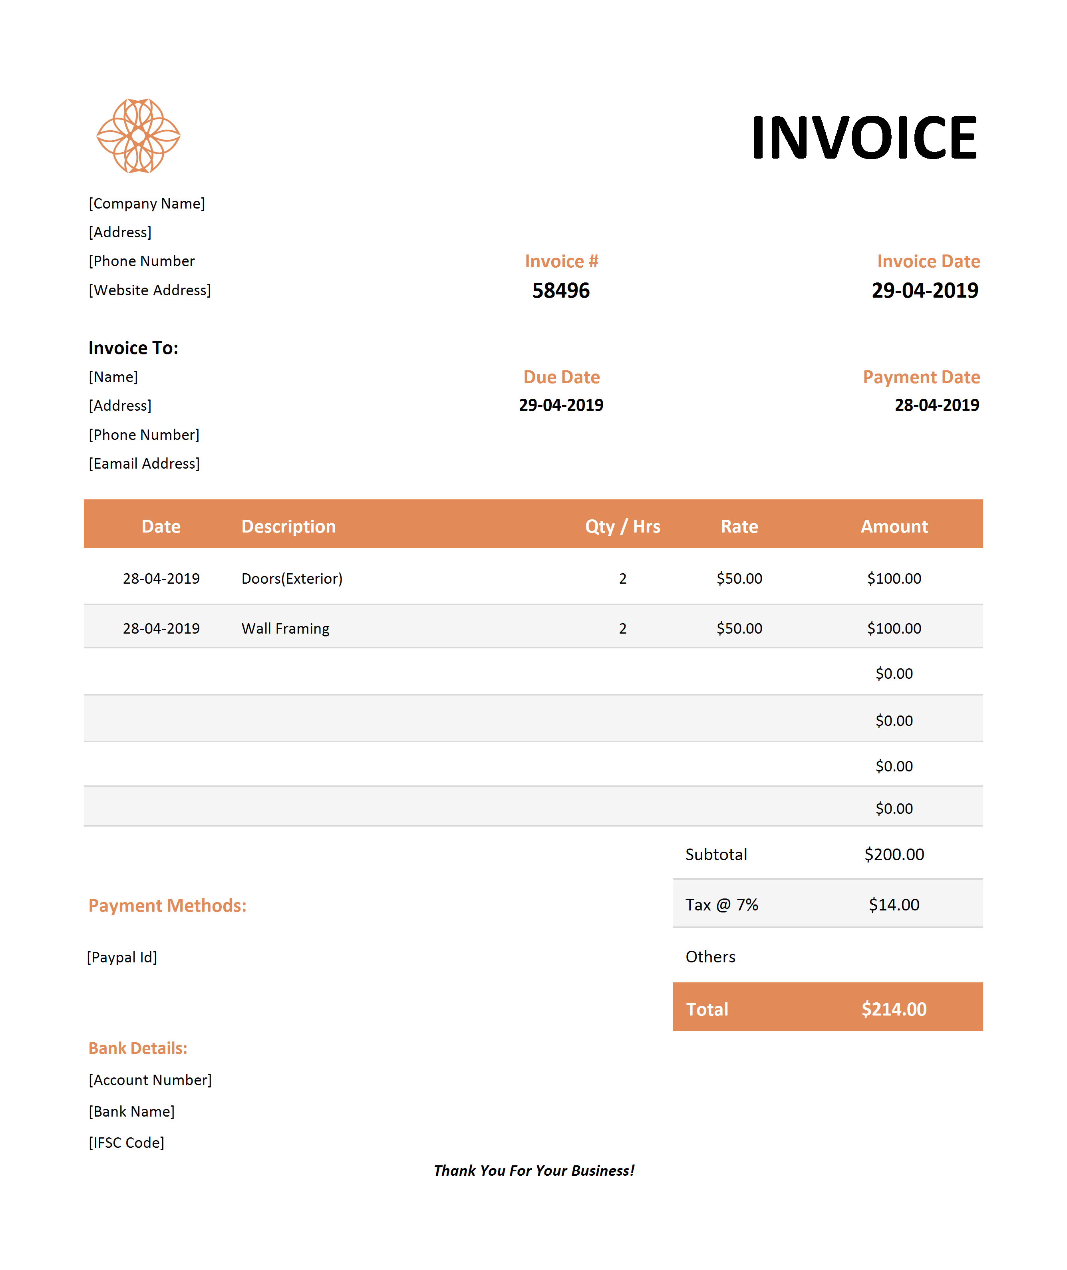Click the Wall Framing description cell
This screenshot has width=1067, height=1270.
(x=286, y=629)
